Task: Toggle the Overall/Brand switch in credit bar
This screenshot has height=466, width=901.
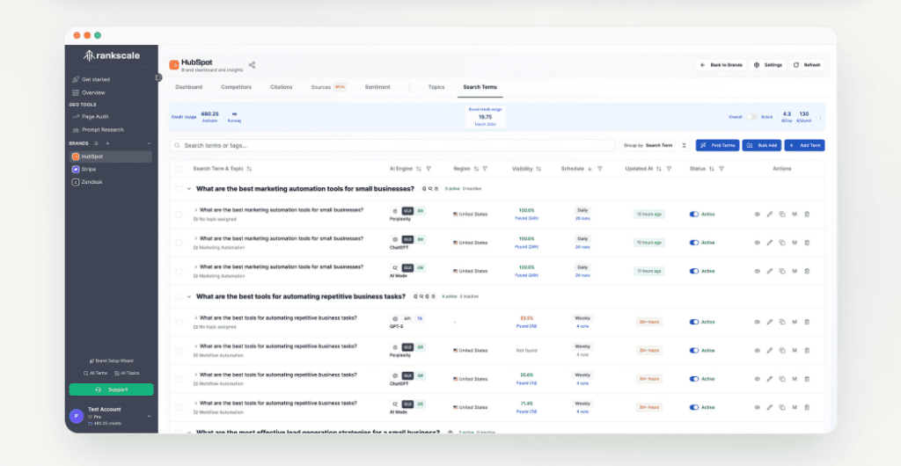Action: point(753,117)
